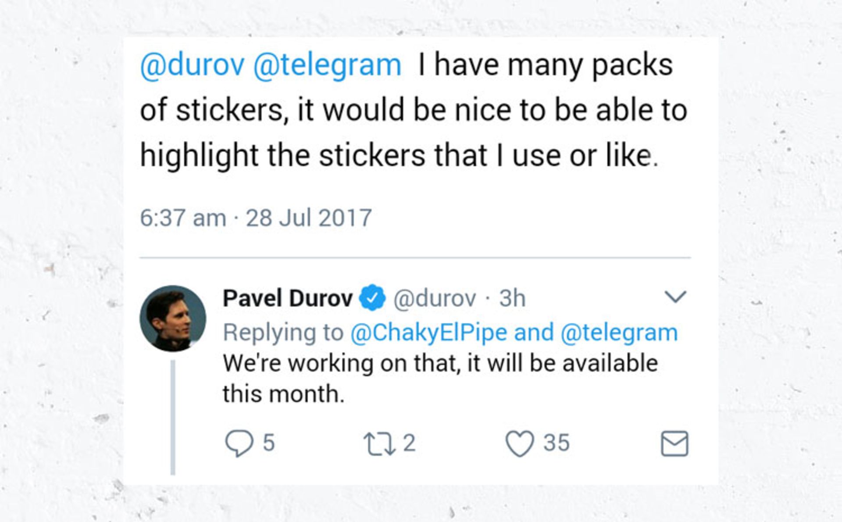View the 35 likes count

point(557,443)
